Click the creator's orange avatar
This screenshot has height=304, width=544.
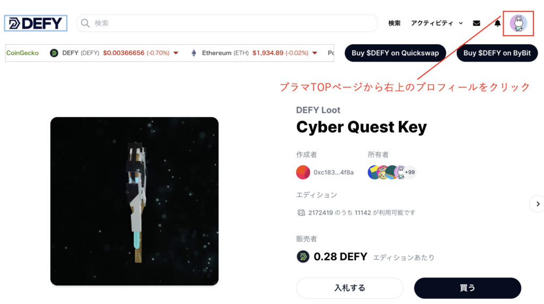[x=303, y=172]
